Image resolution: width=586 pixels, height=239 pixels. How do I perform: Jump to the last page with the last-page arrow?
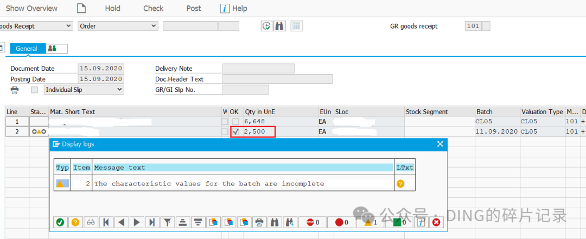tap(152, 222)
